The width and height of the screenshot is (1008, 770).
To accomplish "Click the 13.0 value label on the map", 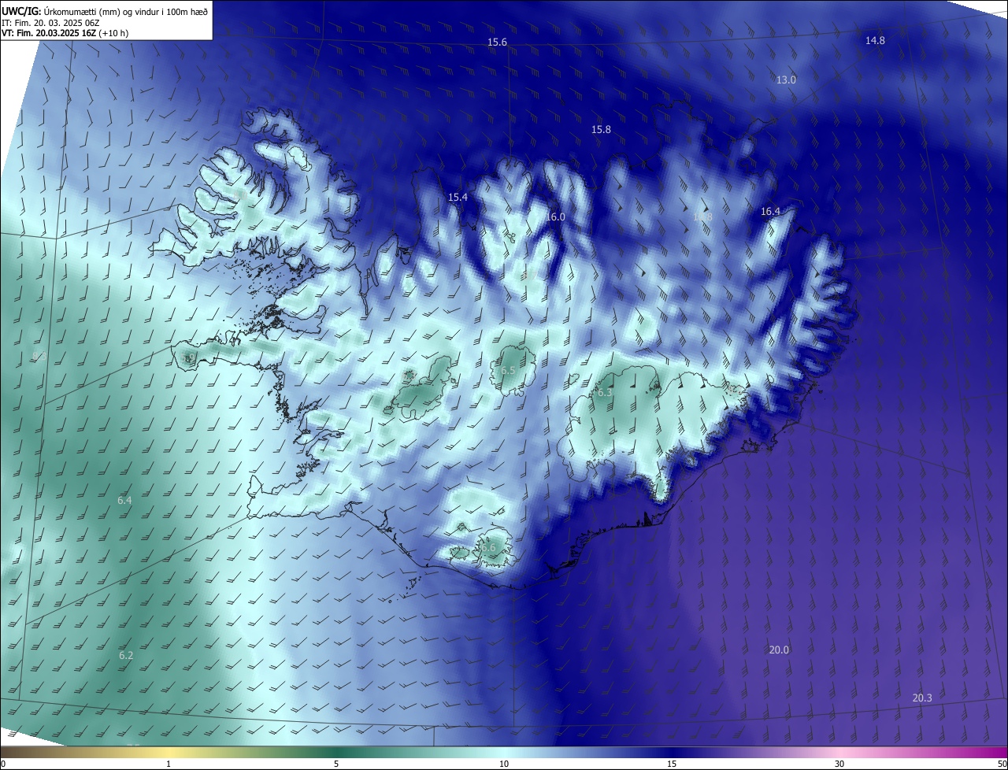I will click(x=786, y=80).
